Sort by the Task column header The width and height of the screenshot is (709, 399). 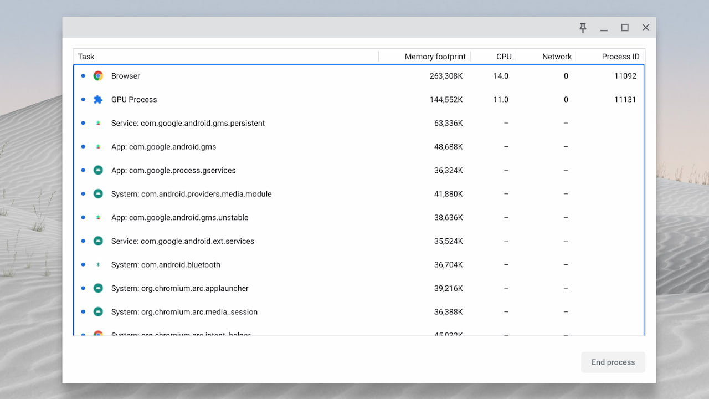[226, 57]
